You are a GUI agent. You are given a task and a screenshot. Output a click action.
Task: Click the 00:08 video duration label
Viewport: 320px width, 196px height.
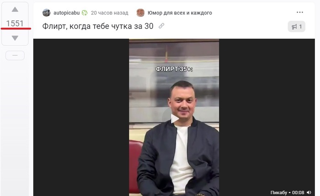coord(298,192)
